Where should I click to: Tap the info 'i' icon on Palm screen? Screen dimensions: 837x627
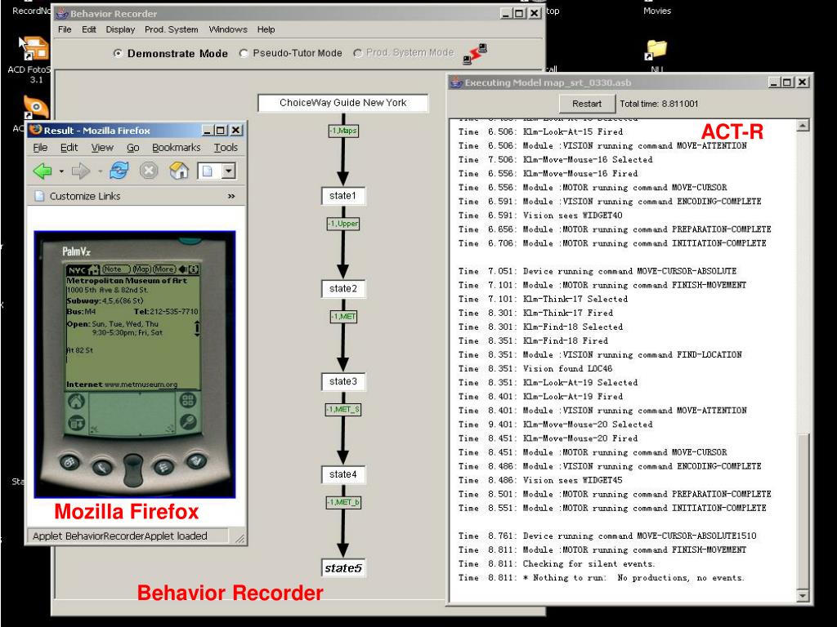pos(194,269)
